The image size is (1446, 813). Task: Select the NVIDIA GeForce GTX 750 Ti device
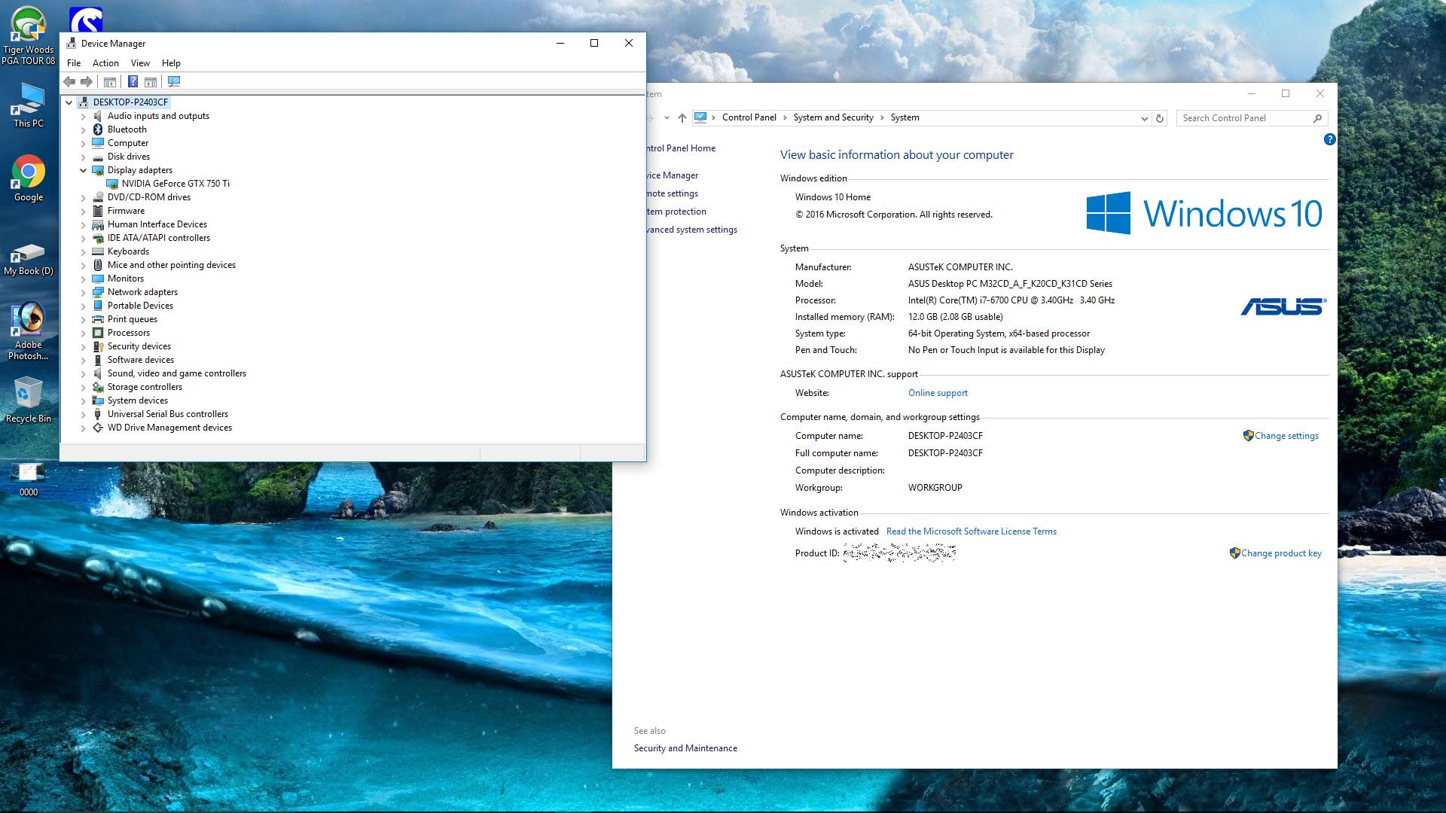pos(175,184)
